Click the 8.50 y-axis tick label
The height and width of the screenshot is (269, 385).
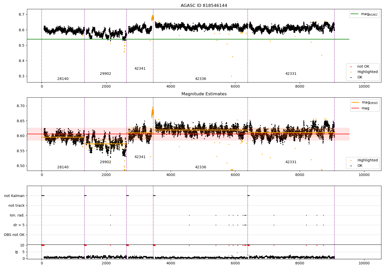click(21, 166)
